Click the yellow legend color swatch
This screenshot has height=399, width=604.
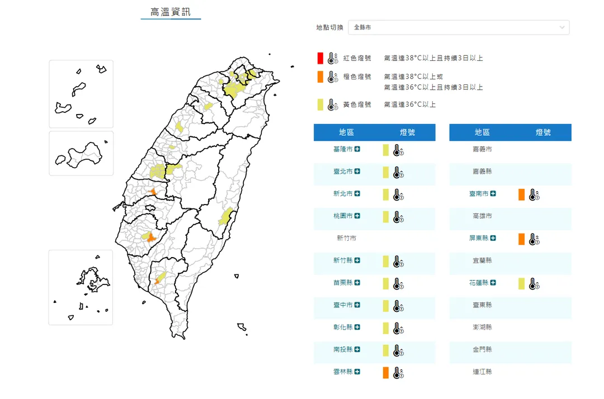pos(320,104)
